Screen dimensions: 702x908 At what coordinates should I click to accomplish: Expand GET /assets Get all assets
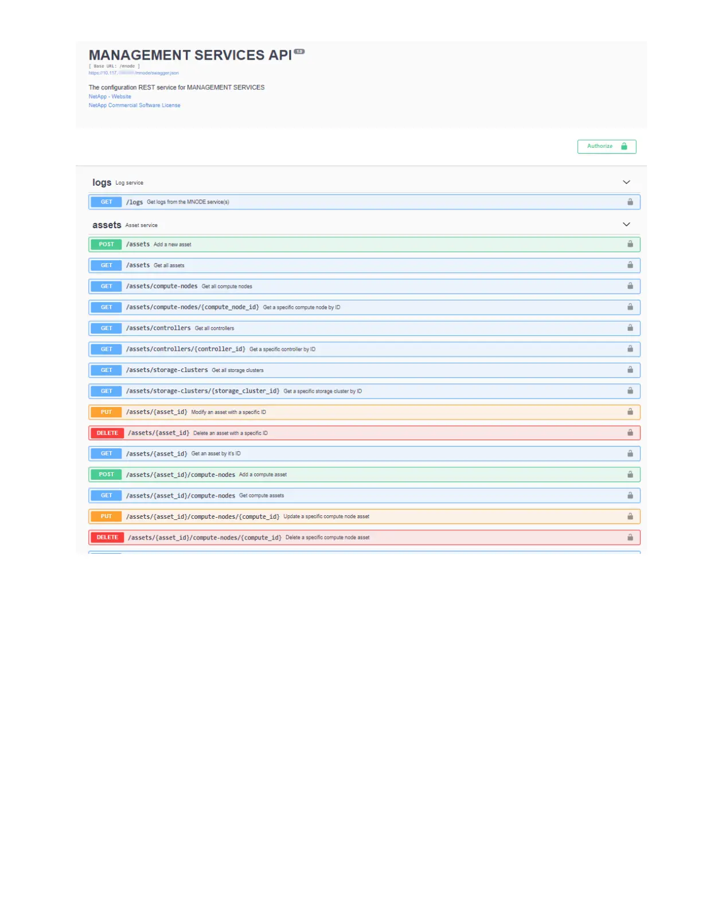(364, 265)
